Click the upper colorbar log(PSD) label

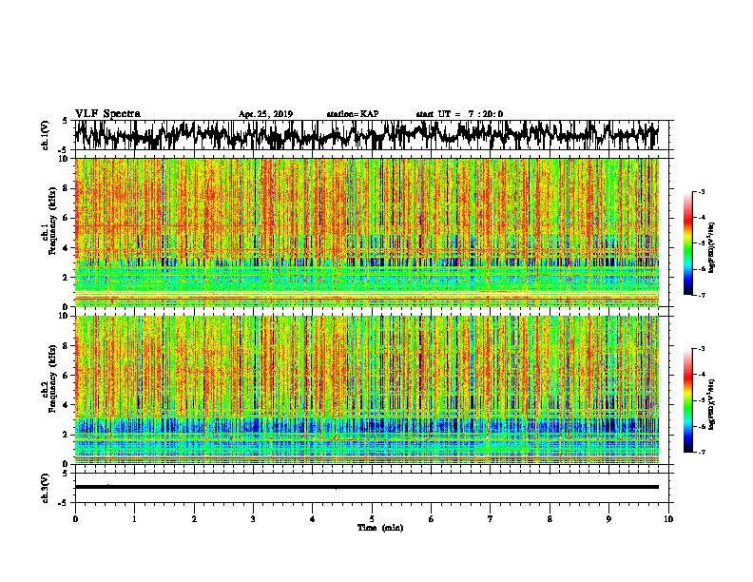[712, 247]
